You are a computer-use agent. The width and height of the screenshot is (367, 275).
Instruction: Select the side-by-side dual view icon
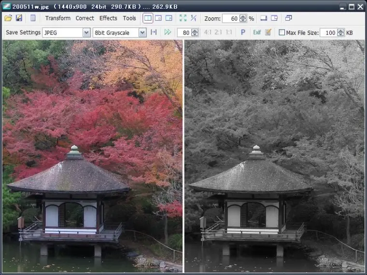pyautogui.click(x=148, y=18)
